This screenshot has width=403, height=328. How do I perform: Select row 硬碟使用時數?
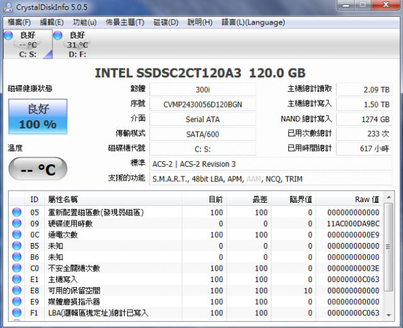click(x=196, y=223)
